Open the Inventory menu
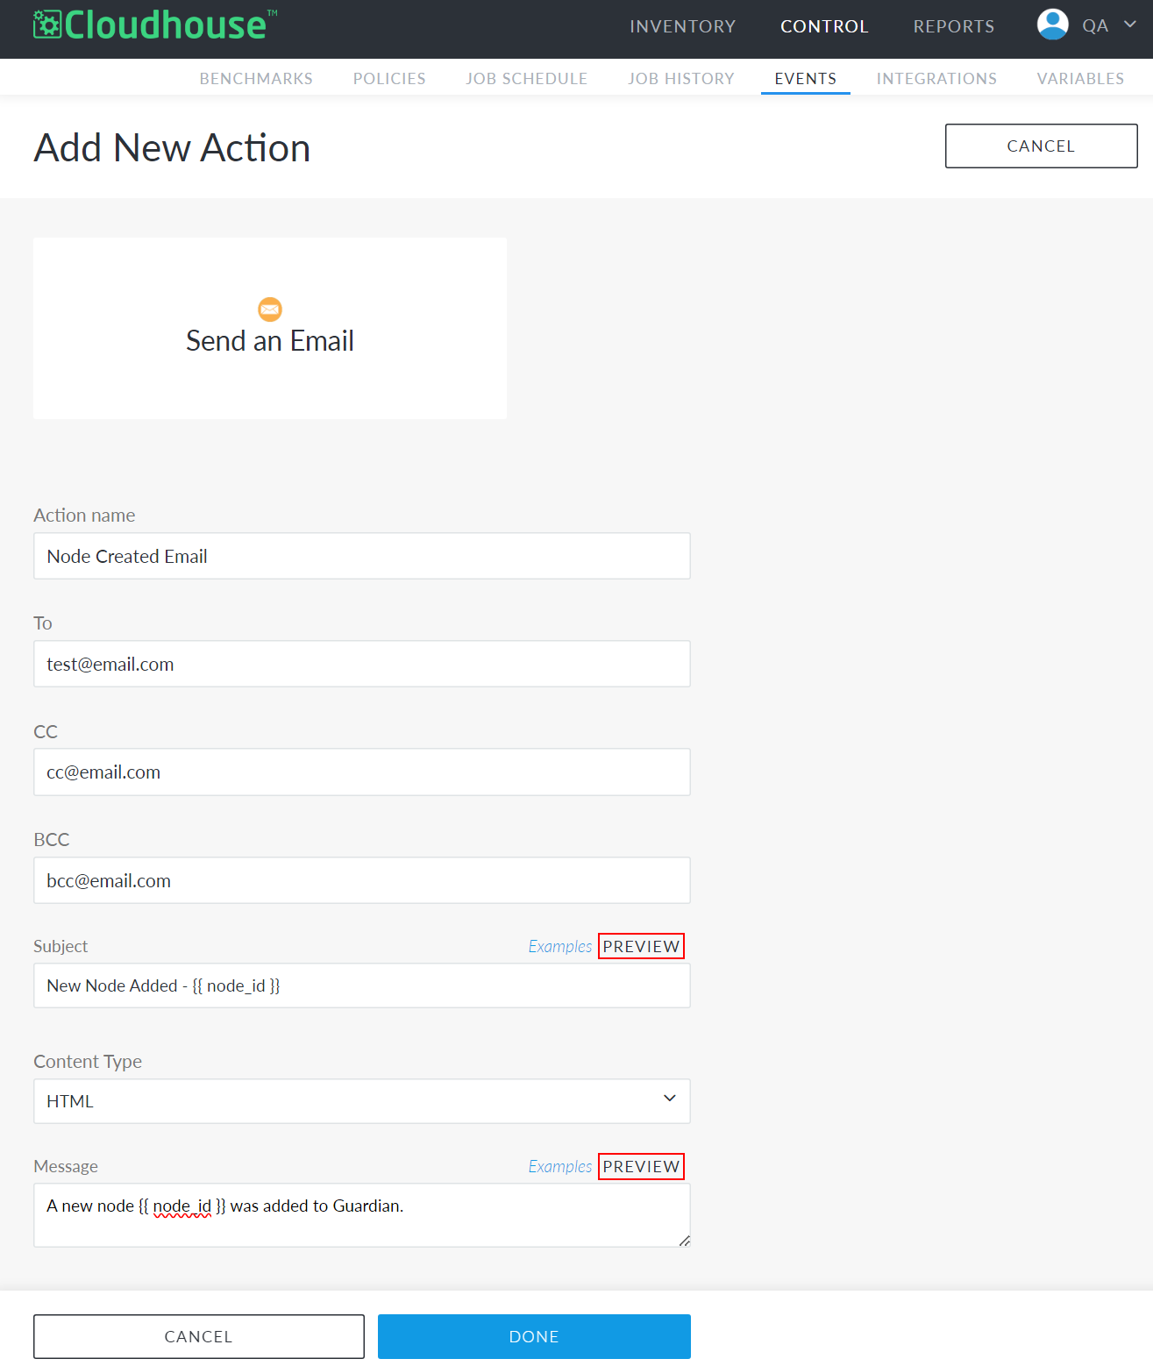 (682, 26)
